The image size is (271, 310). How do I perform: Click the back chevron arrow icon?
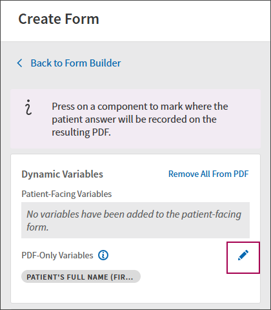coord(19,63)
